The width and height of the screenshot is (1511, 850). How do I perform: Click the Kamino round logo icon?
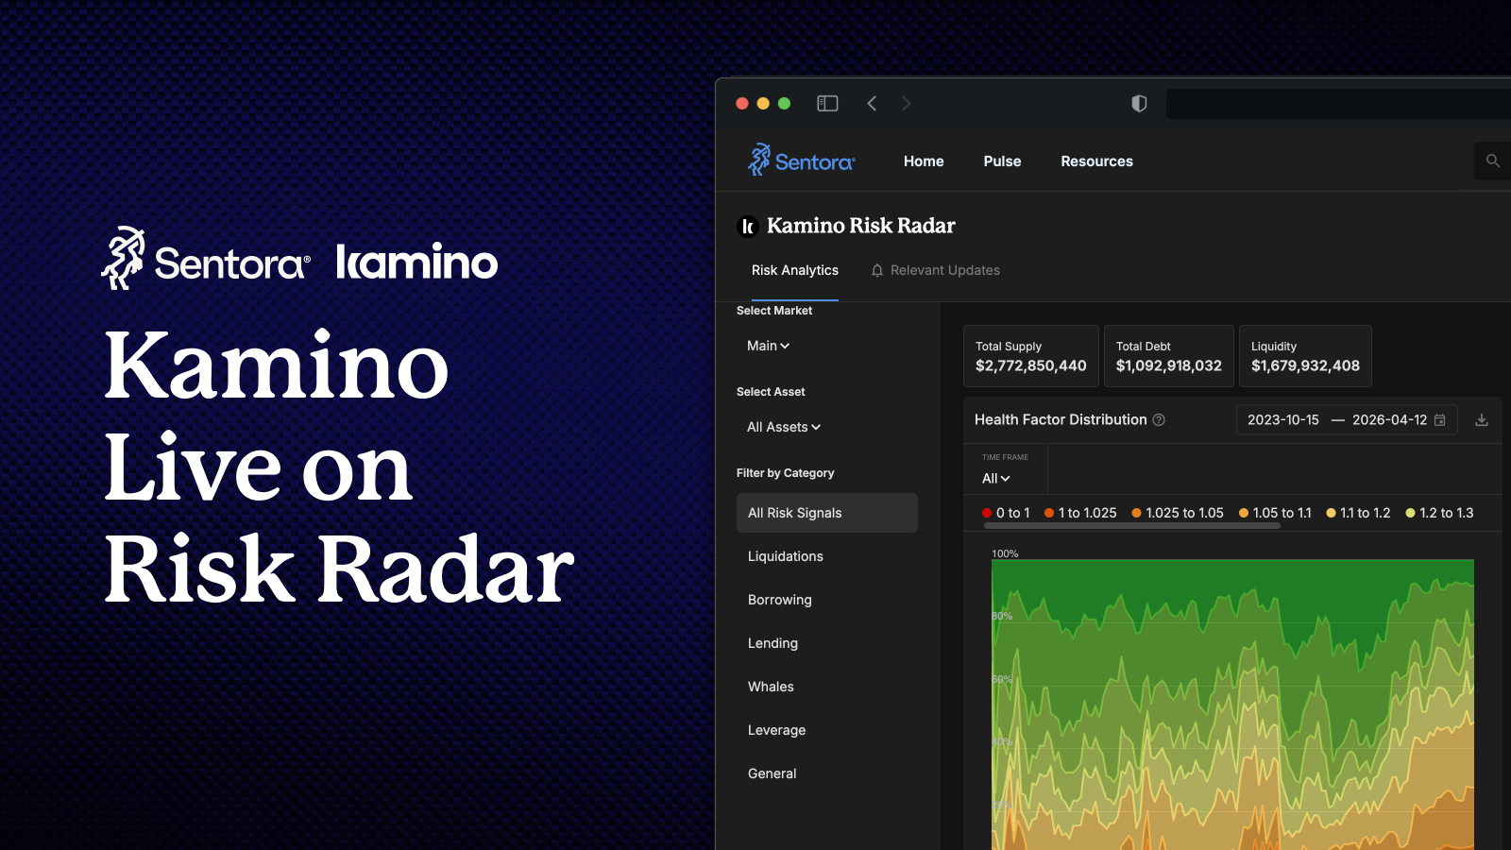748,226
